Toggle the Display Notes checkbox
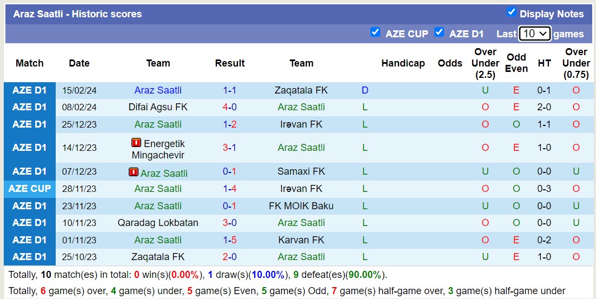This screenshot has height=299, width=596. tap(511, 12)
